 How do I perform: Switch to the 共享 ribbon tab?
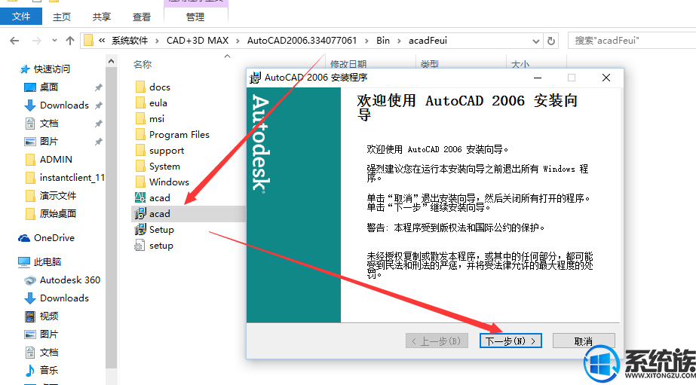point(102,17)
